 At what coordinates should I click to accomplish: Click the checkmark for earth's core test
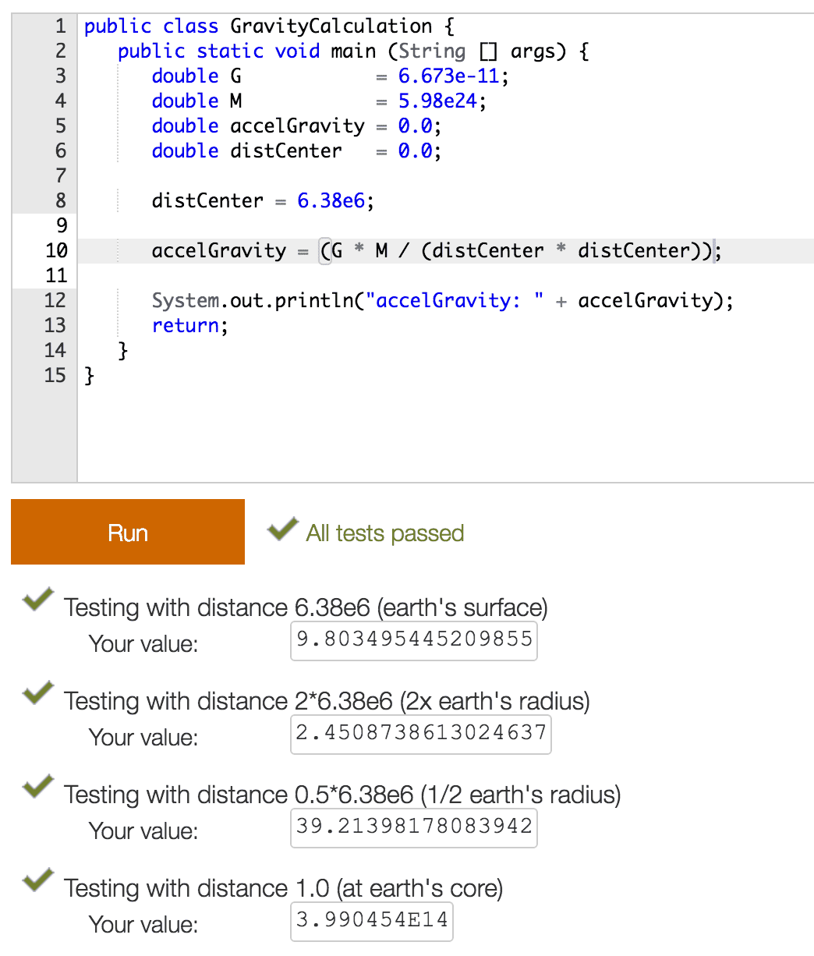coord(38,881)
